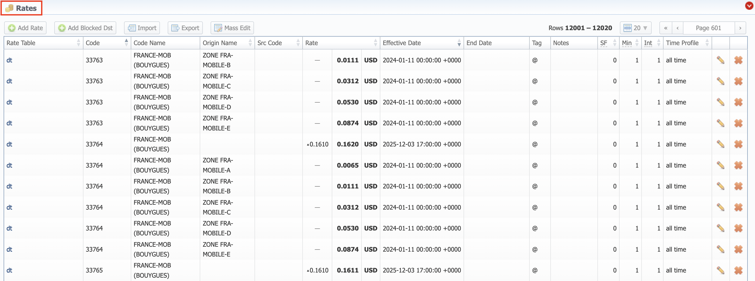
Task: Toggle sorting on the Origin Name column
Action: (x=250, y=43)
